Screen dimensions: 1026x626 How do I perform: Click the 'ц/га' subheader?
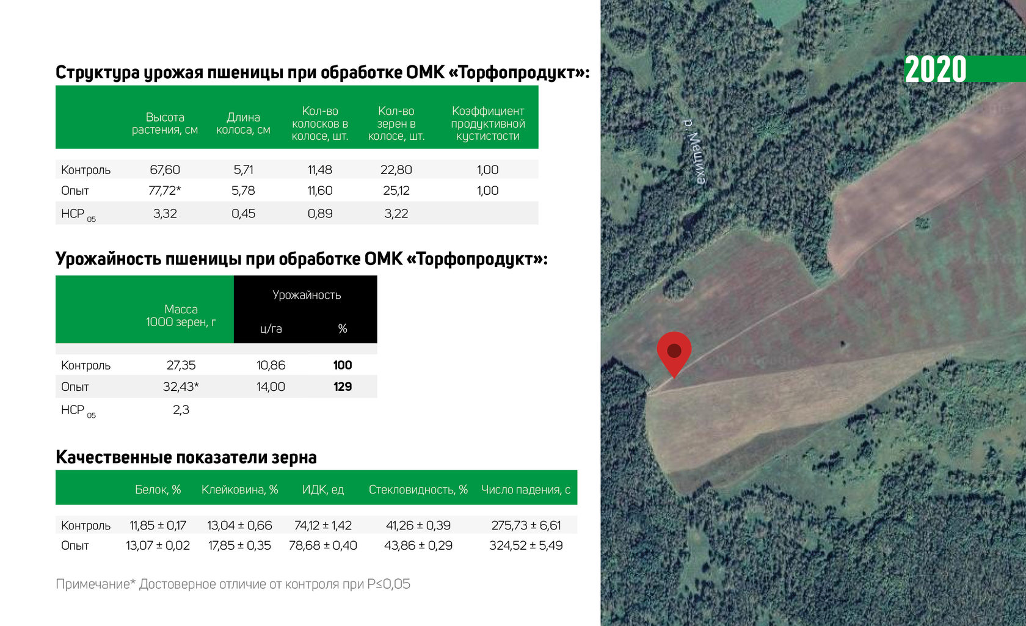(x=271, y=329)
